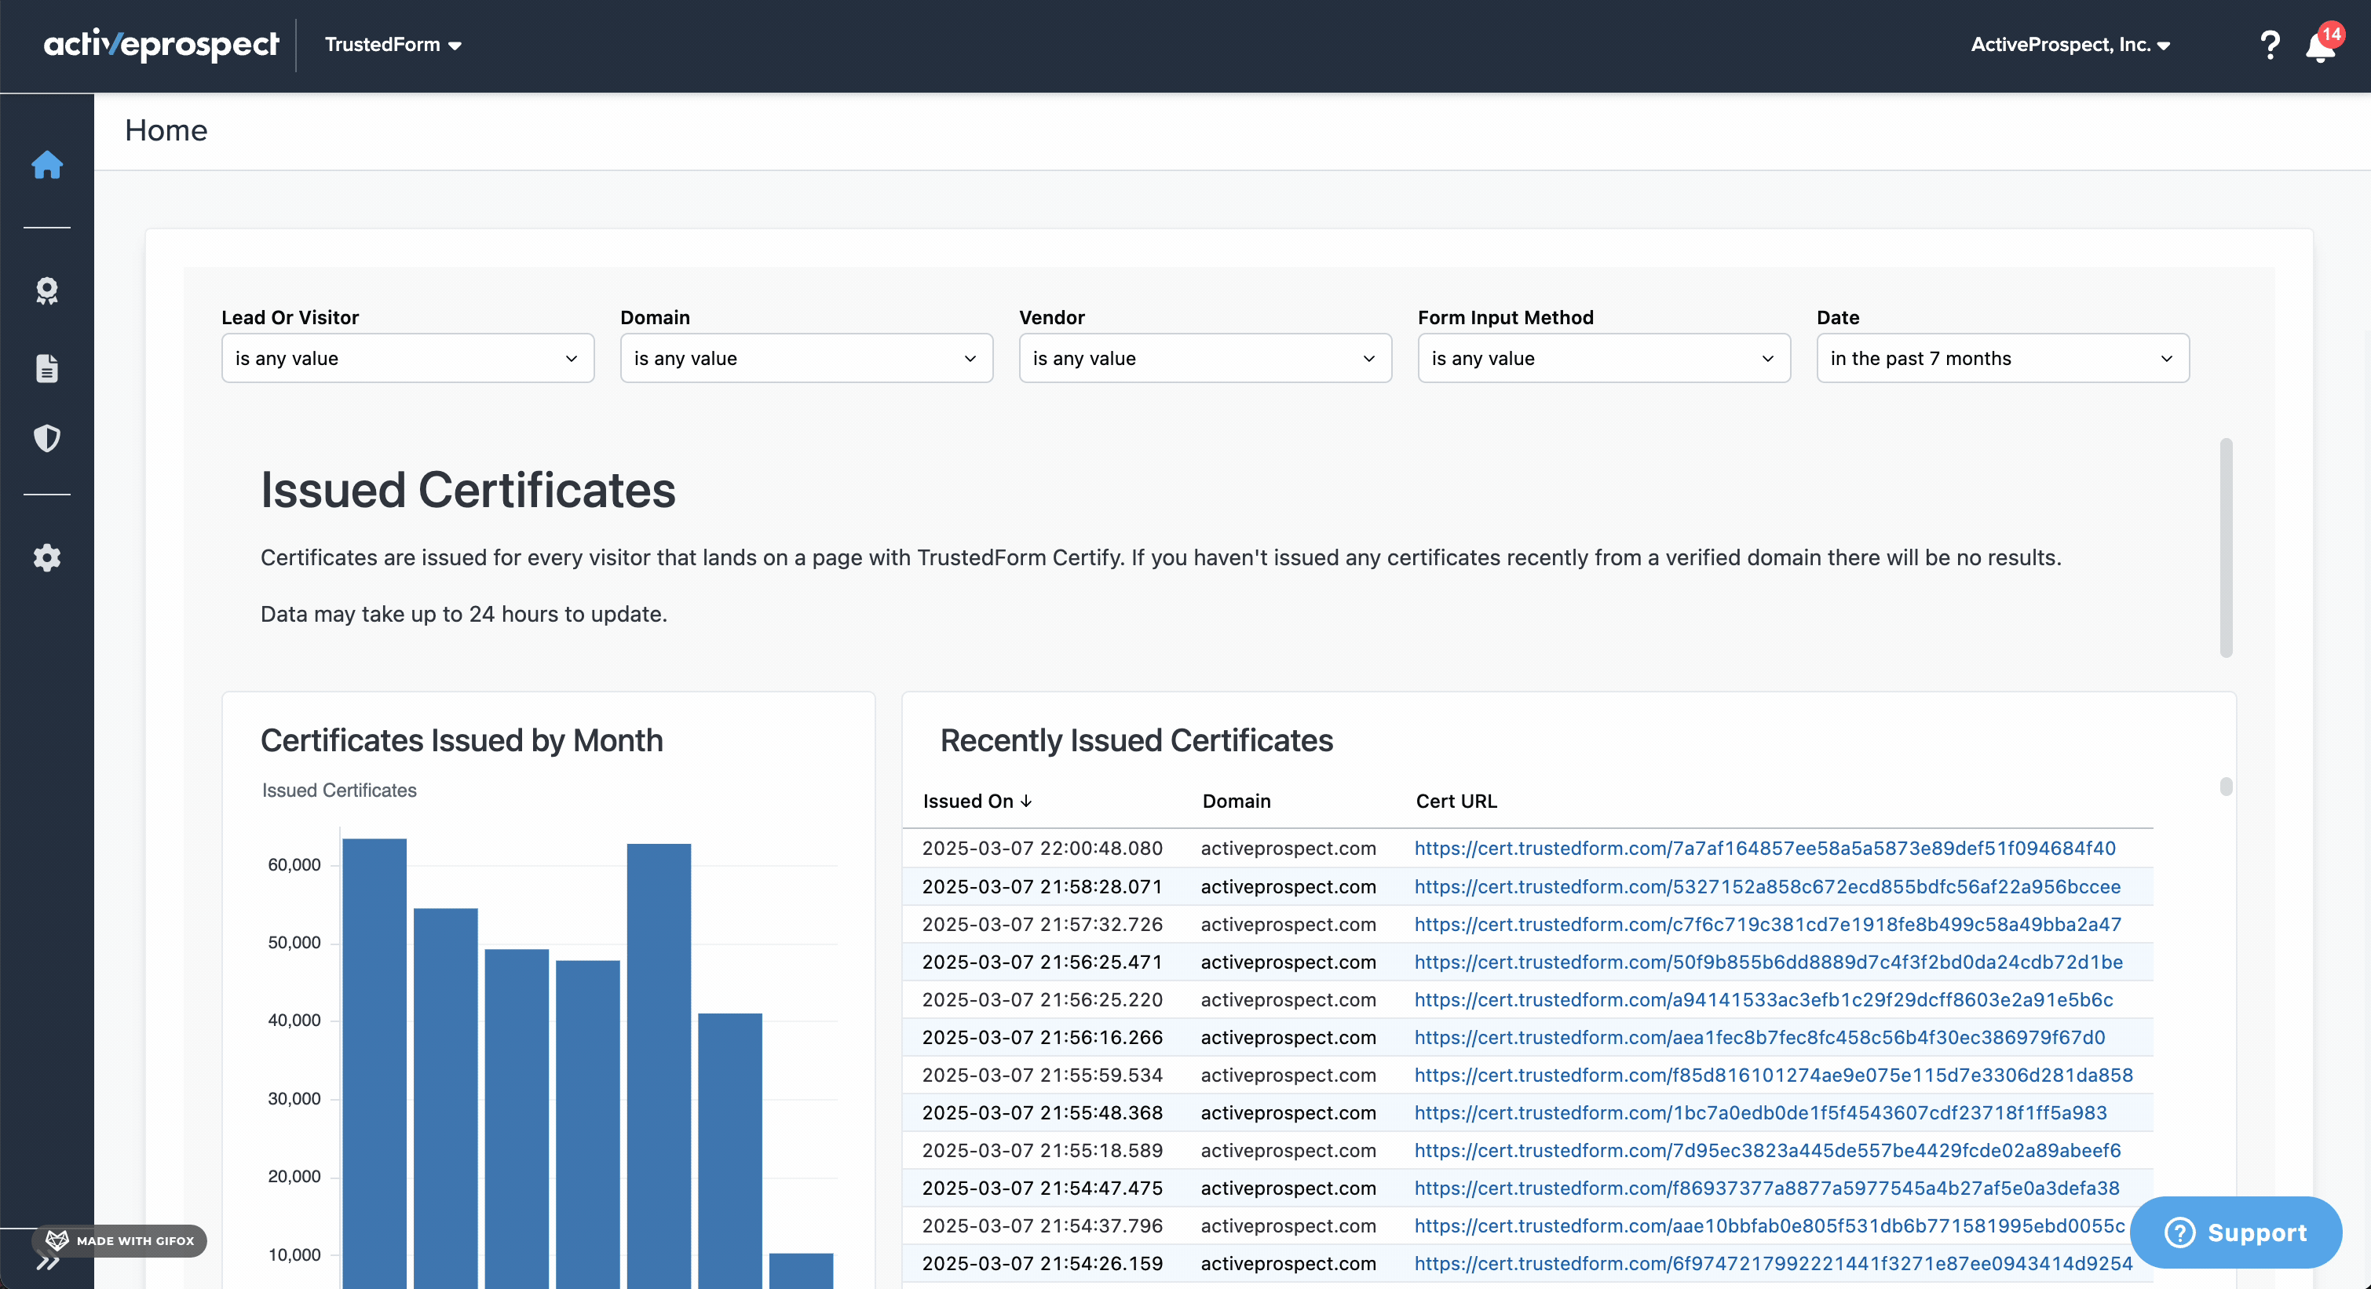Open the ActiveProspect, Inc. account menu
The image size is (2371, 1289).
2070,44
